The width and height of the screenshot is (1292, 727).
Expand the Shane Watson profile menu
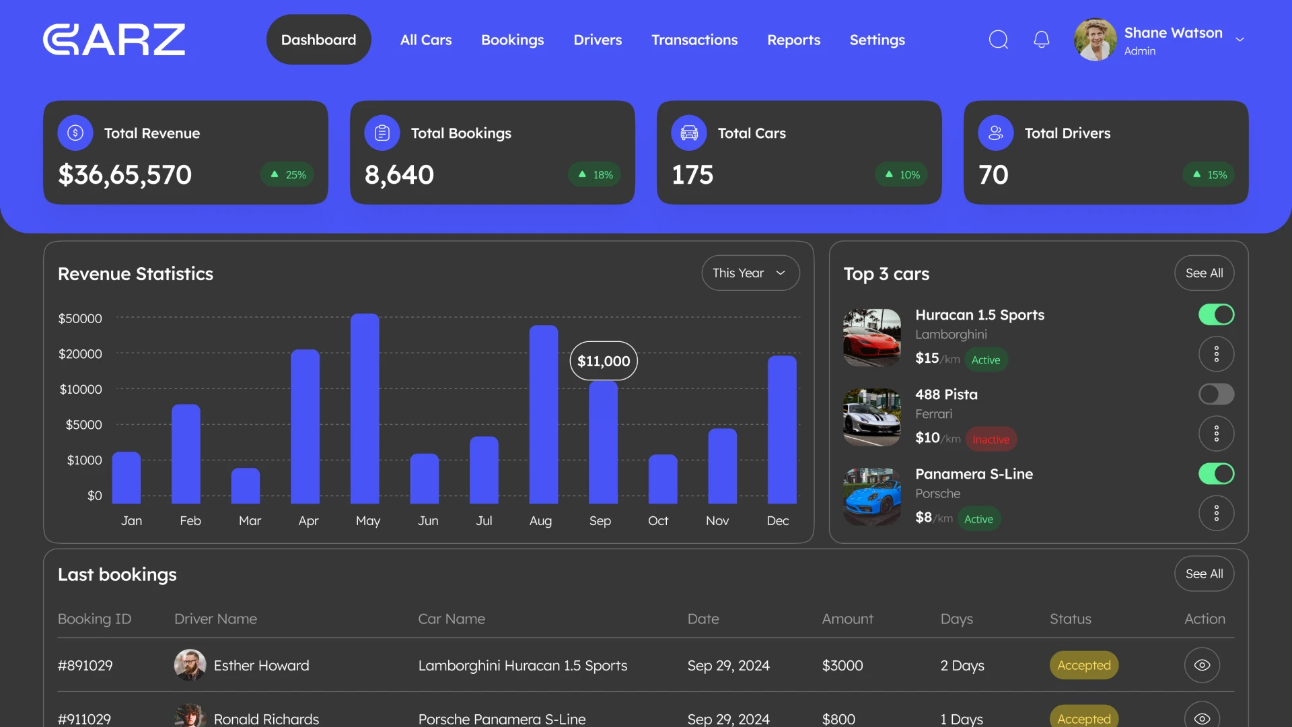[x=1240, y=40]
